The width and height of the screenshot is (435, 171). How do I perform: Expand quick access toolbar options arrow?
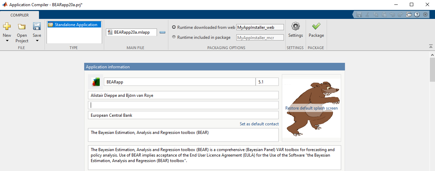(x=425, y=15)
